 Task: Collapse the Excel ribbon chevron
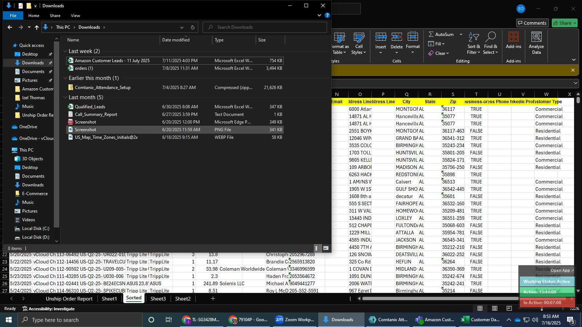(574, 60)
